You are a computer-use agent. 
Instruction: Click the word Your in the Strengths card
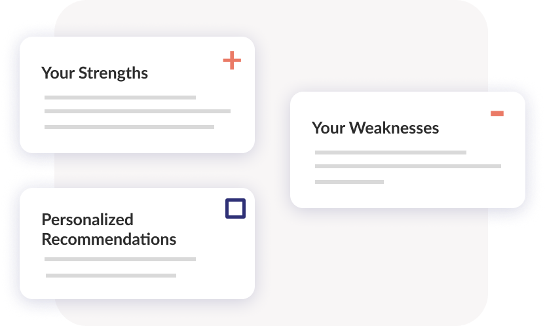58,73
